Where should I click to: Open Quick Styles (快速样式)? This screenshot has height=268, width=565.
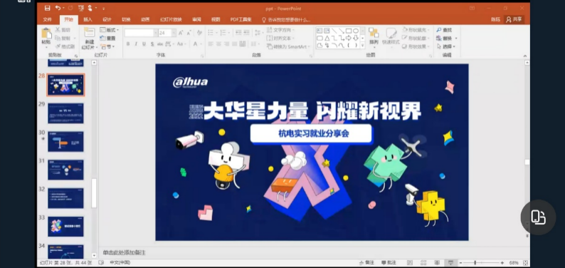click(391, 38)
